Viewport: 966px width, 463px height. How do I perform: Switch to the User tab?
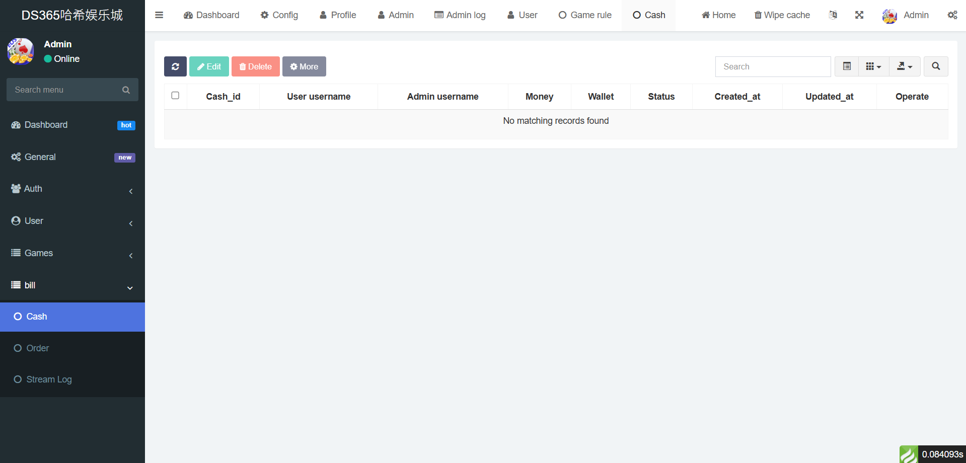pos(522,15)
